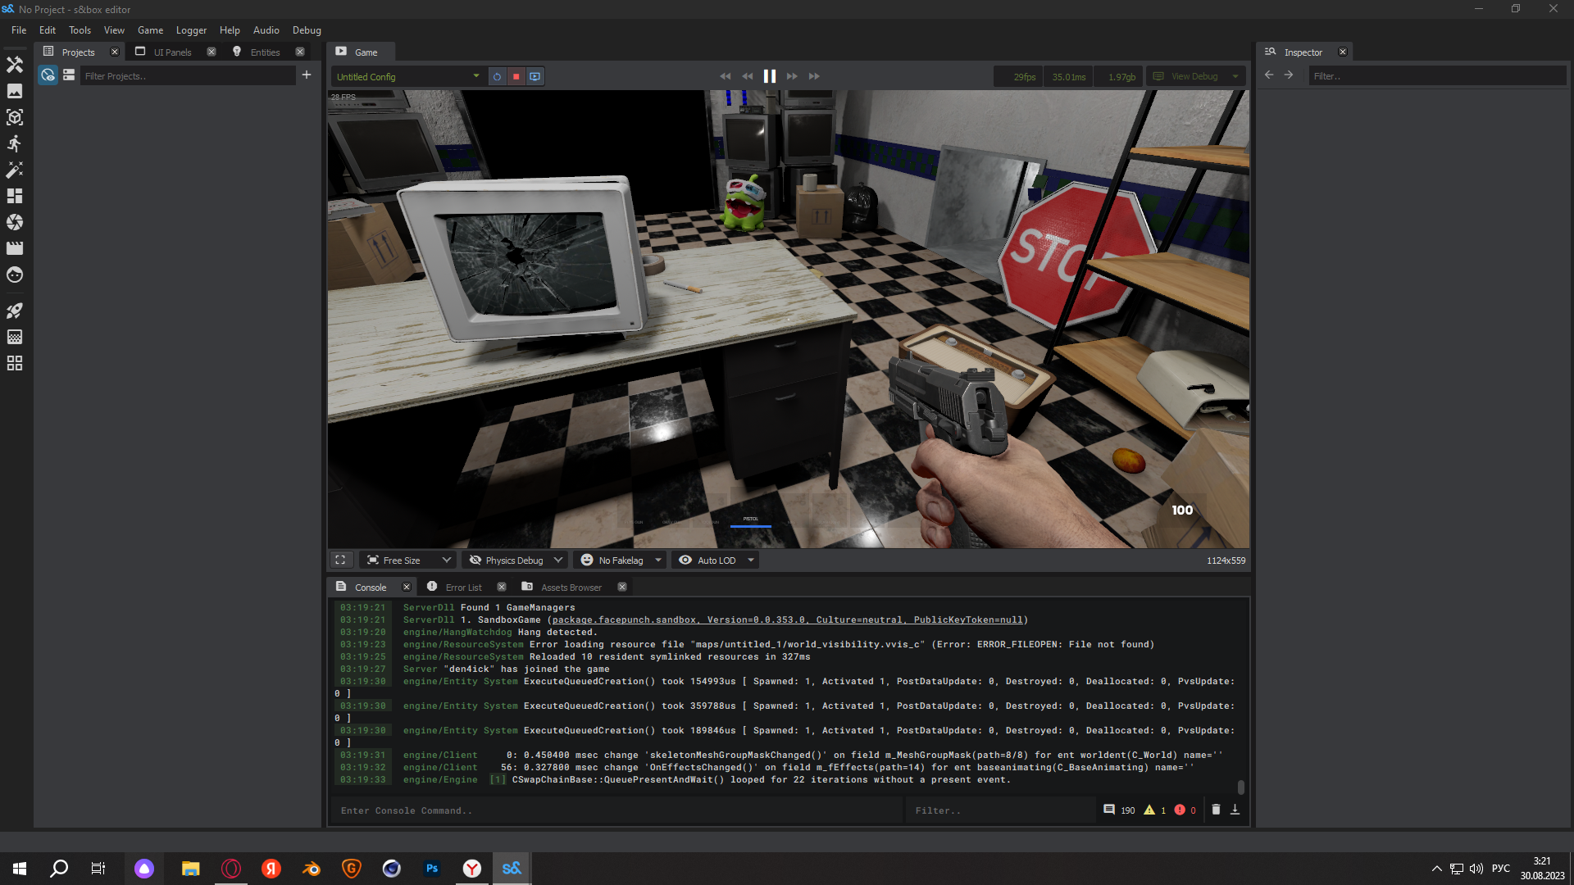Image resolution: width=1574 pixels, height=885 pixels.
Task: Click the hammer tools sidebar icon
Action: coord(15,65)
